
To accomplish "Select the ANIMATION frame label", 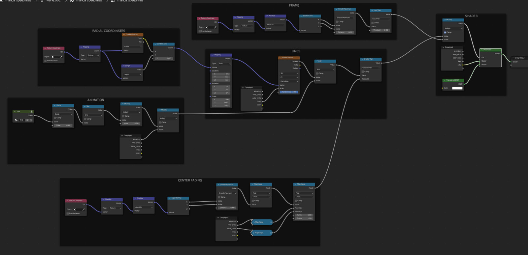I will [x=96, y=100].
